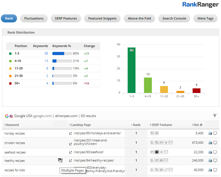The height and width of the screenshot is (177, 221).
Task: Click the 38 keywords count link
Action: pos(46,53)
